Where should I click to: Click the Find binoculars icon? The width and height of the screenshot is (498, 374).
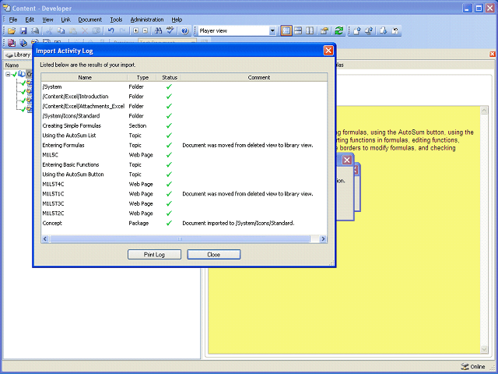(158, 31)
